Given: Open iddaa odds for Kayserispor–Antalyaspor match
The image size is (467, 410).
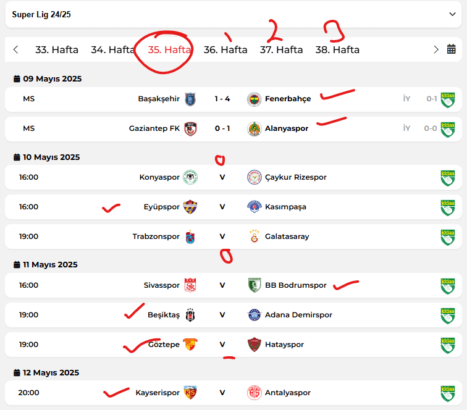Looking at the screenshot, I should 447,393.
